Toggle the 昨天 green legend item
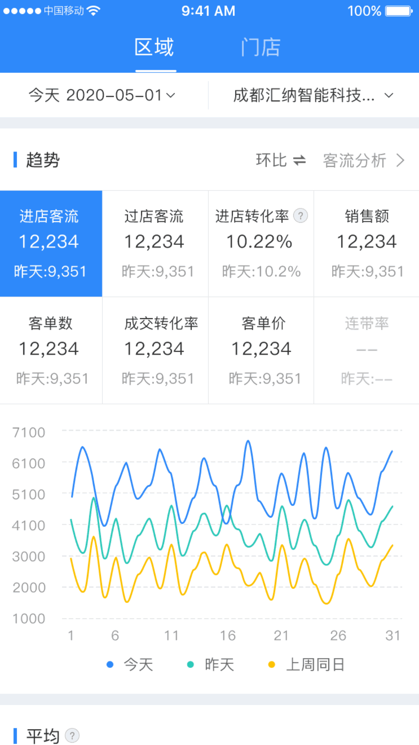 coord(211,665)
